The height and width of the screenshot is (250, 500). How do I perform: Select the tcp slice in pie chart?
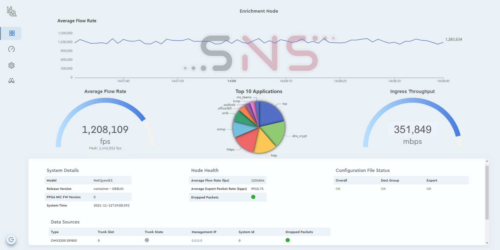point(270,114)
